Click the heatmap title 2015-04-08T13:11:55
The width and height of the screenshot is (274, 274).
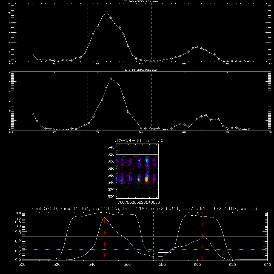coord(137,140)
